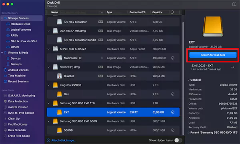The width and height of the screenshot is (240, 144).
Task: Sort by Connection/FS column header
Action: (137, 12)
